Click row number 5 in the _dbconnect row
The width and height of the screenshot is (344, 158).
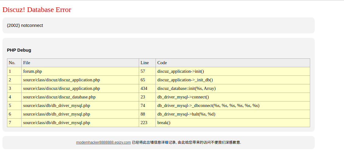click(14, 106)
